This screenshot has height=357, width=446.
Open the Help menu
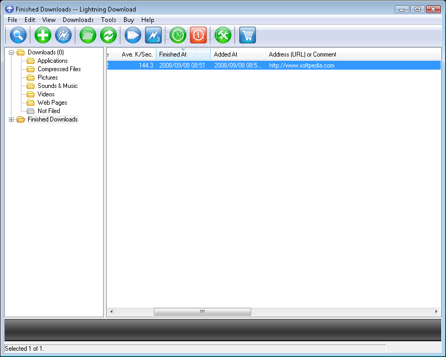coord(148,20)
